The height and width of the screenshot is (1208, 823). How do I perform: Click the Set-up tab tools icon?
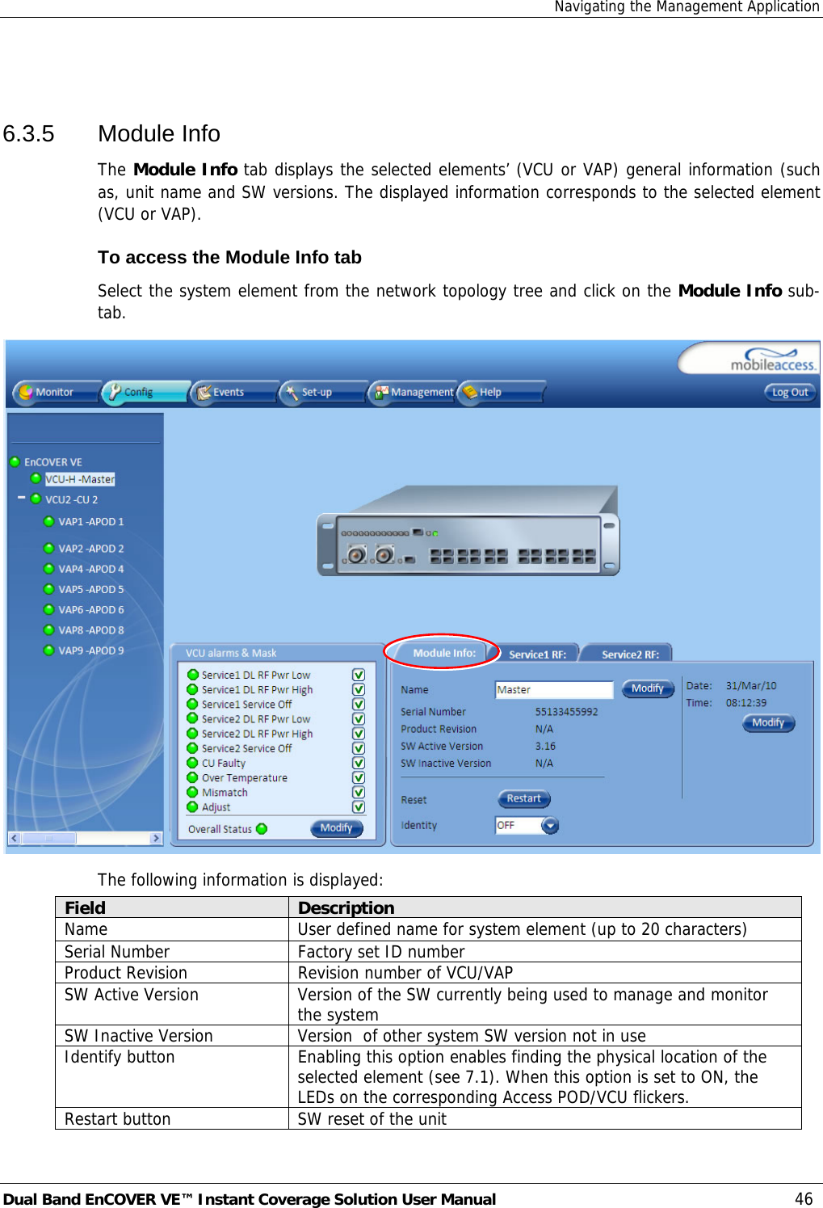[292, 392]
